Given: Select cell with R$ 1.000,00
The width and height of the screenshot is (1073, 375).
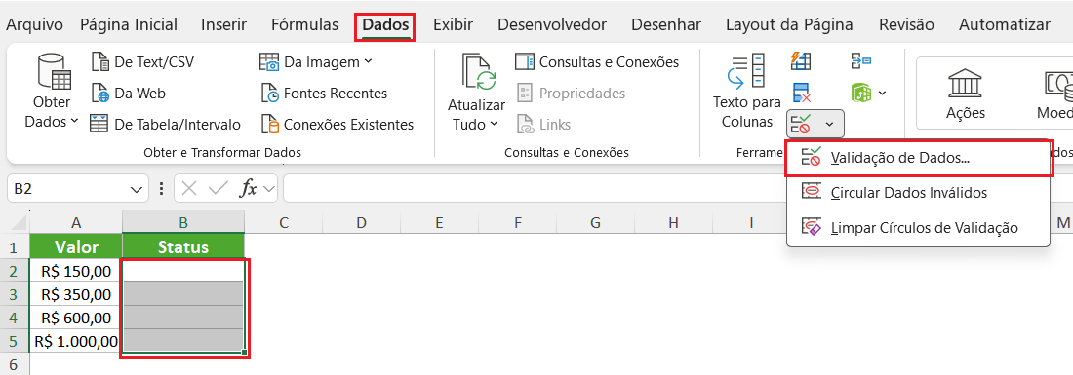Looking at the screenshot, I should click(76, 341).
